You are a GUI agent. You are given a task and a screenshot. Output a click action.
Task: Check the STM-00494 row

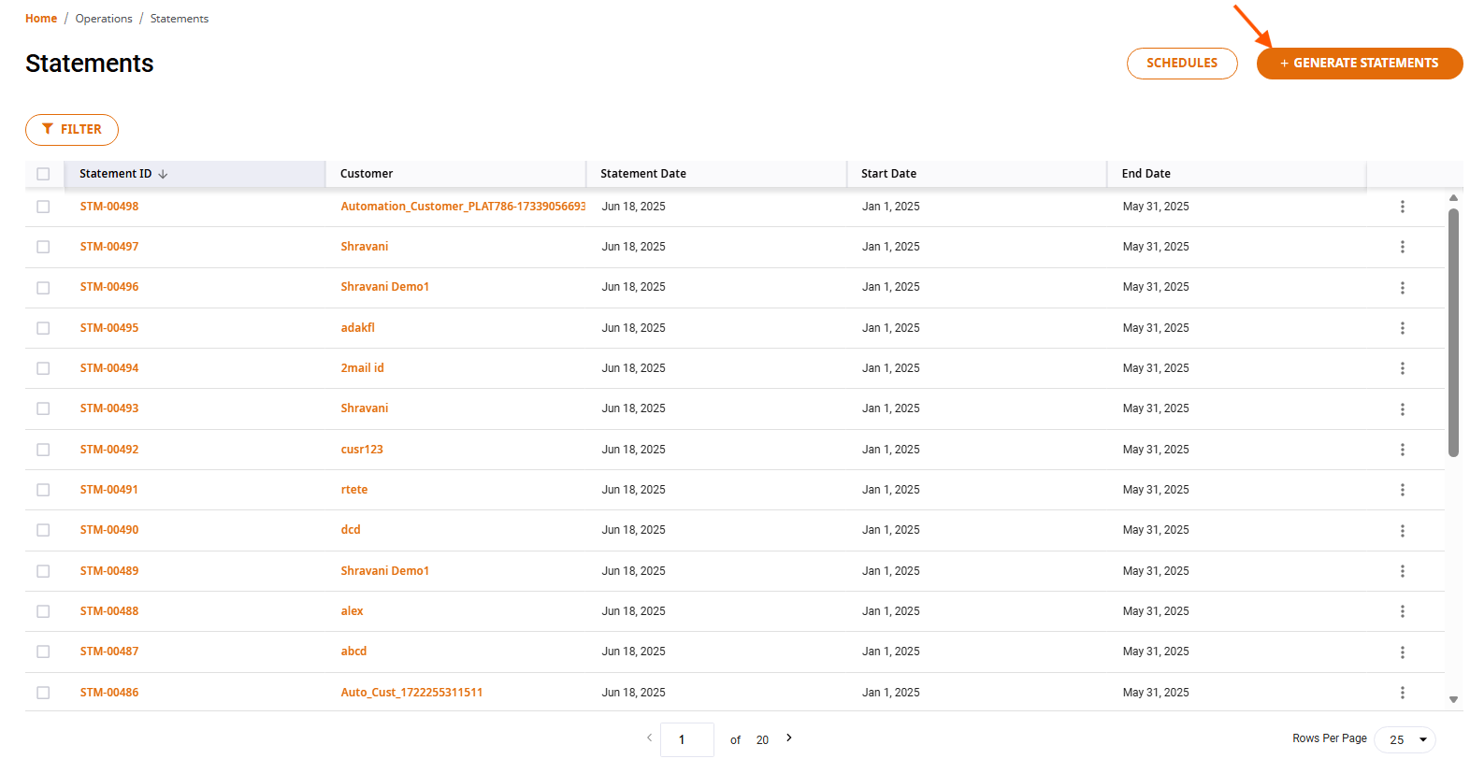[x=43, y=368]
